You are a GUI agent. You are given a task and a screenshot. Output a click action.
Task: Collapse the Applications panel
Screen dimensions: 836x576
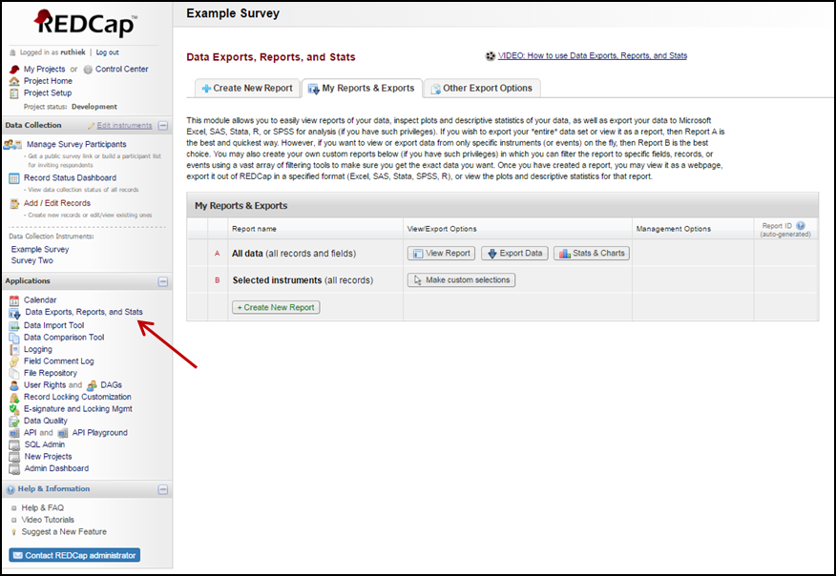[162, 282]
